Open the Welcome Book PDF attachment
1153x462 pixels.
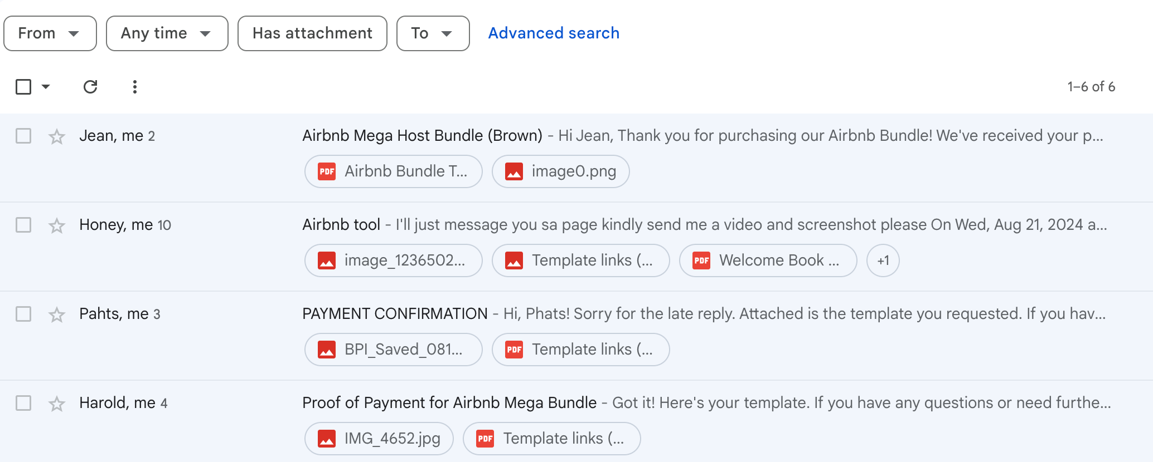768,261
